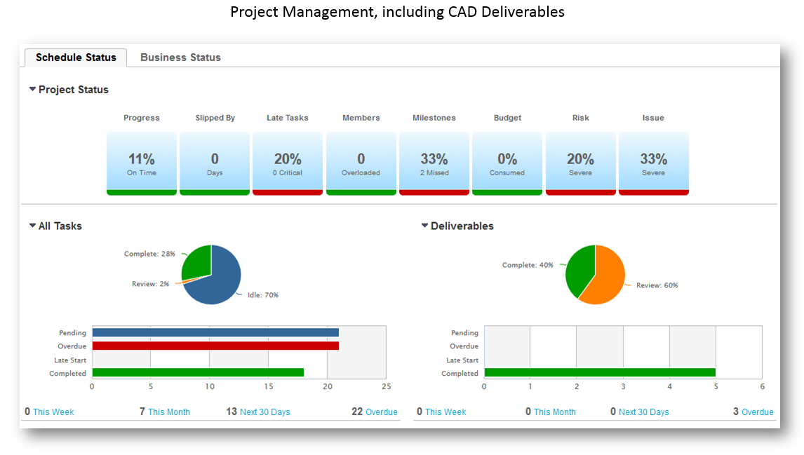Open the Issue 33% Severe tile

[653, 163]
